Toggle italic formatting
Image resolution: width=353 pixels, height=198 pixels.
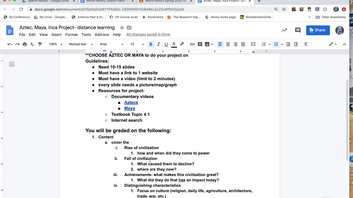pos(159,44)
